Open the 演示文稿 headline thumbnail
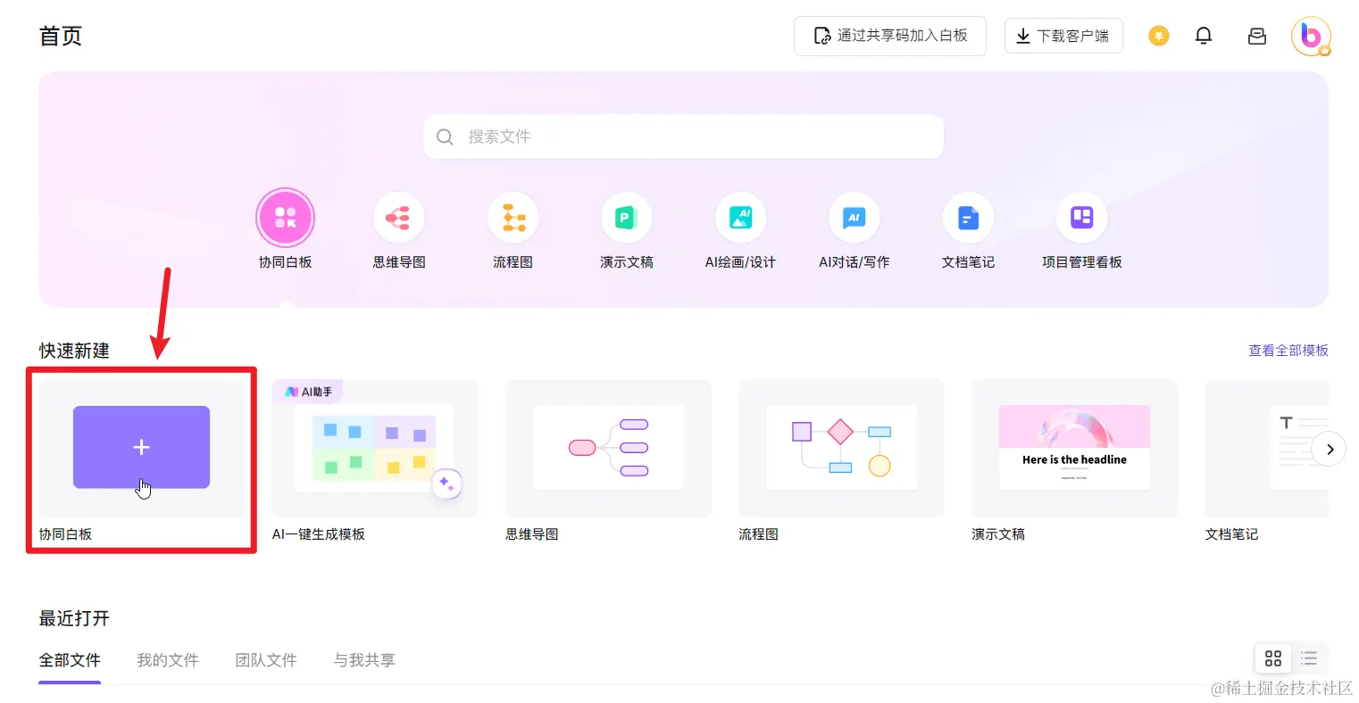 coord(1074,448)
